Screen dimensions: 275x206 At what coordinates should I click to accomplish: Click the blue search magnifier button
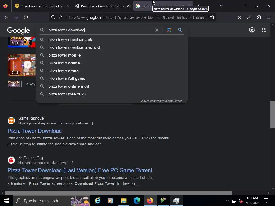click(x=180, y=30)
